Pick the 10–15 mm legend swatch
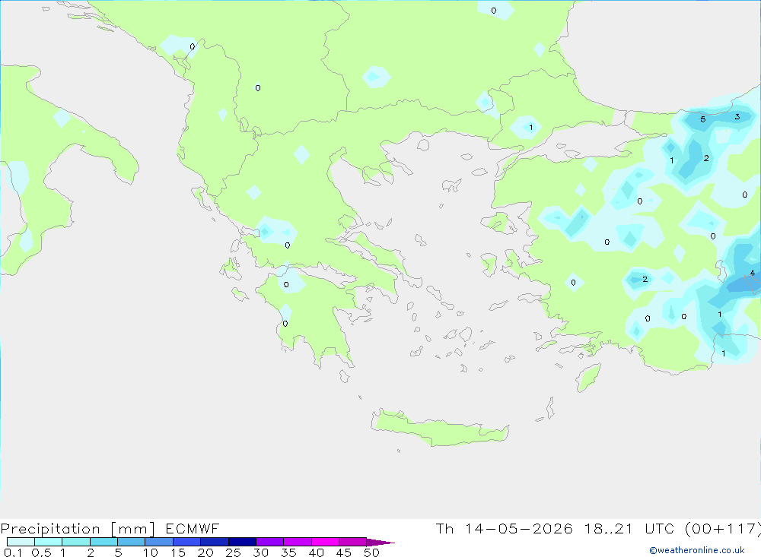 click(x=159, y=542)
